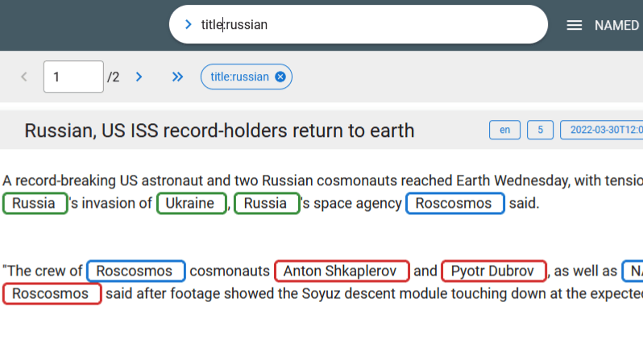Click the title:russian search query text
Viewport: 643px width, 348px height.
234,25
